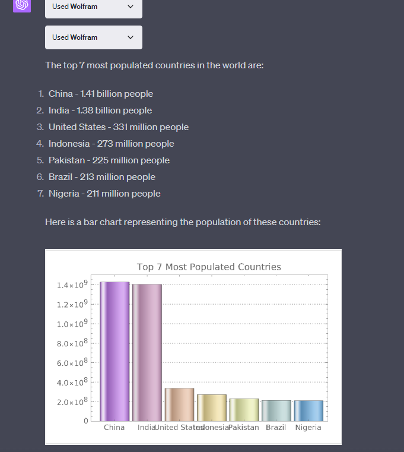Pick the green Pakistan bar in the chart

(244, 409)
